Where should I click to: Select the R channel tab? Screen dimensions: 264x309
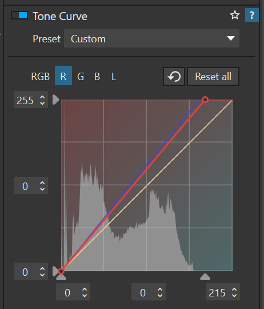[63, 76]
